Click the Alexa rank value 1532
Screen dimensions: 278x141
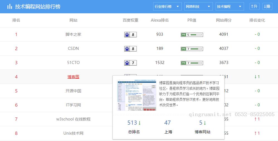point(160,63)
